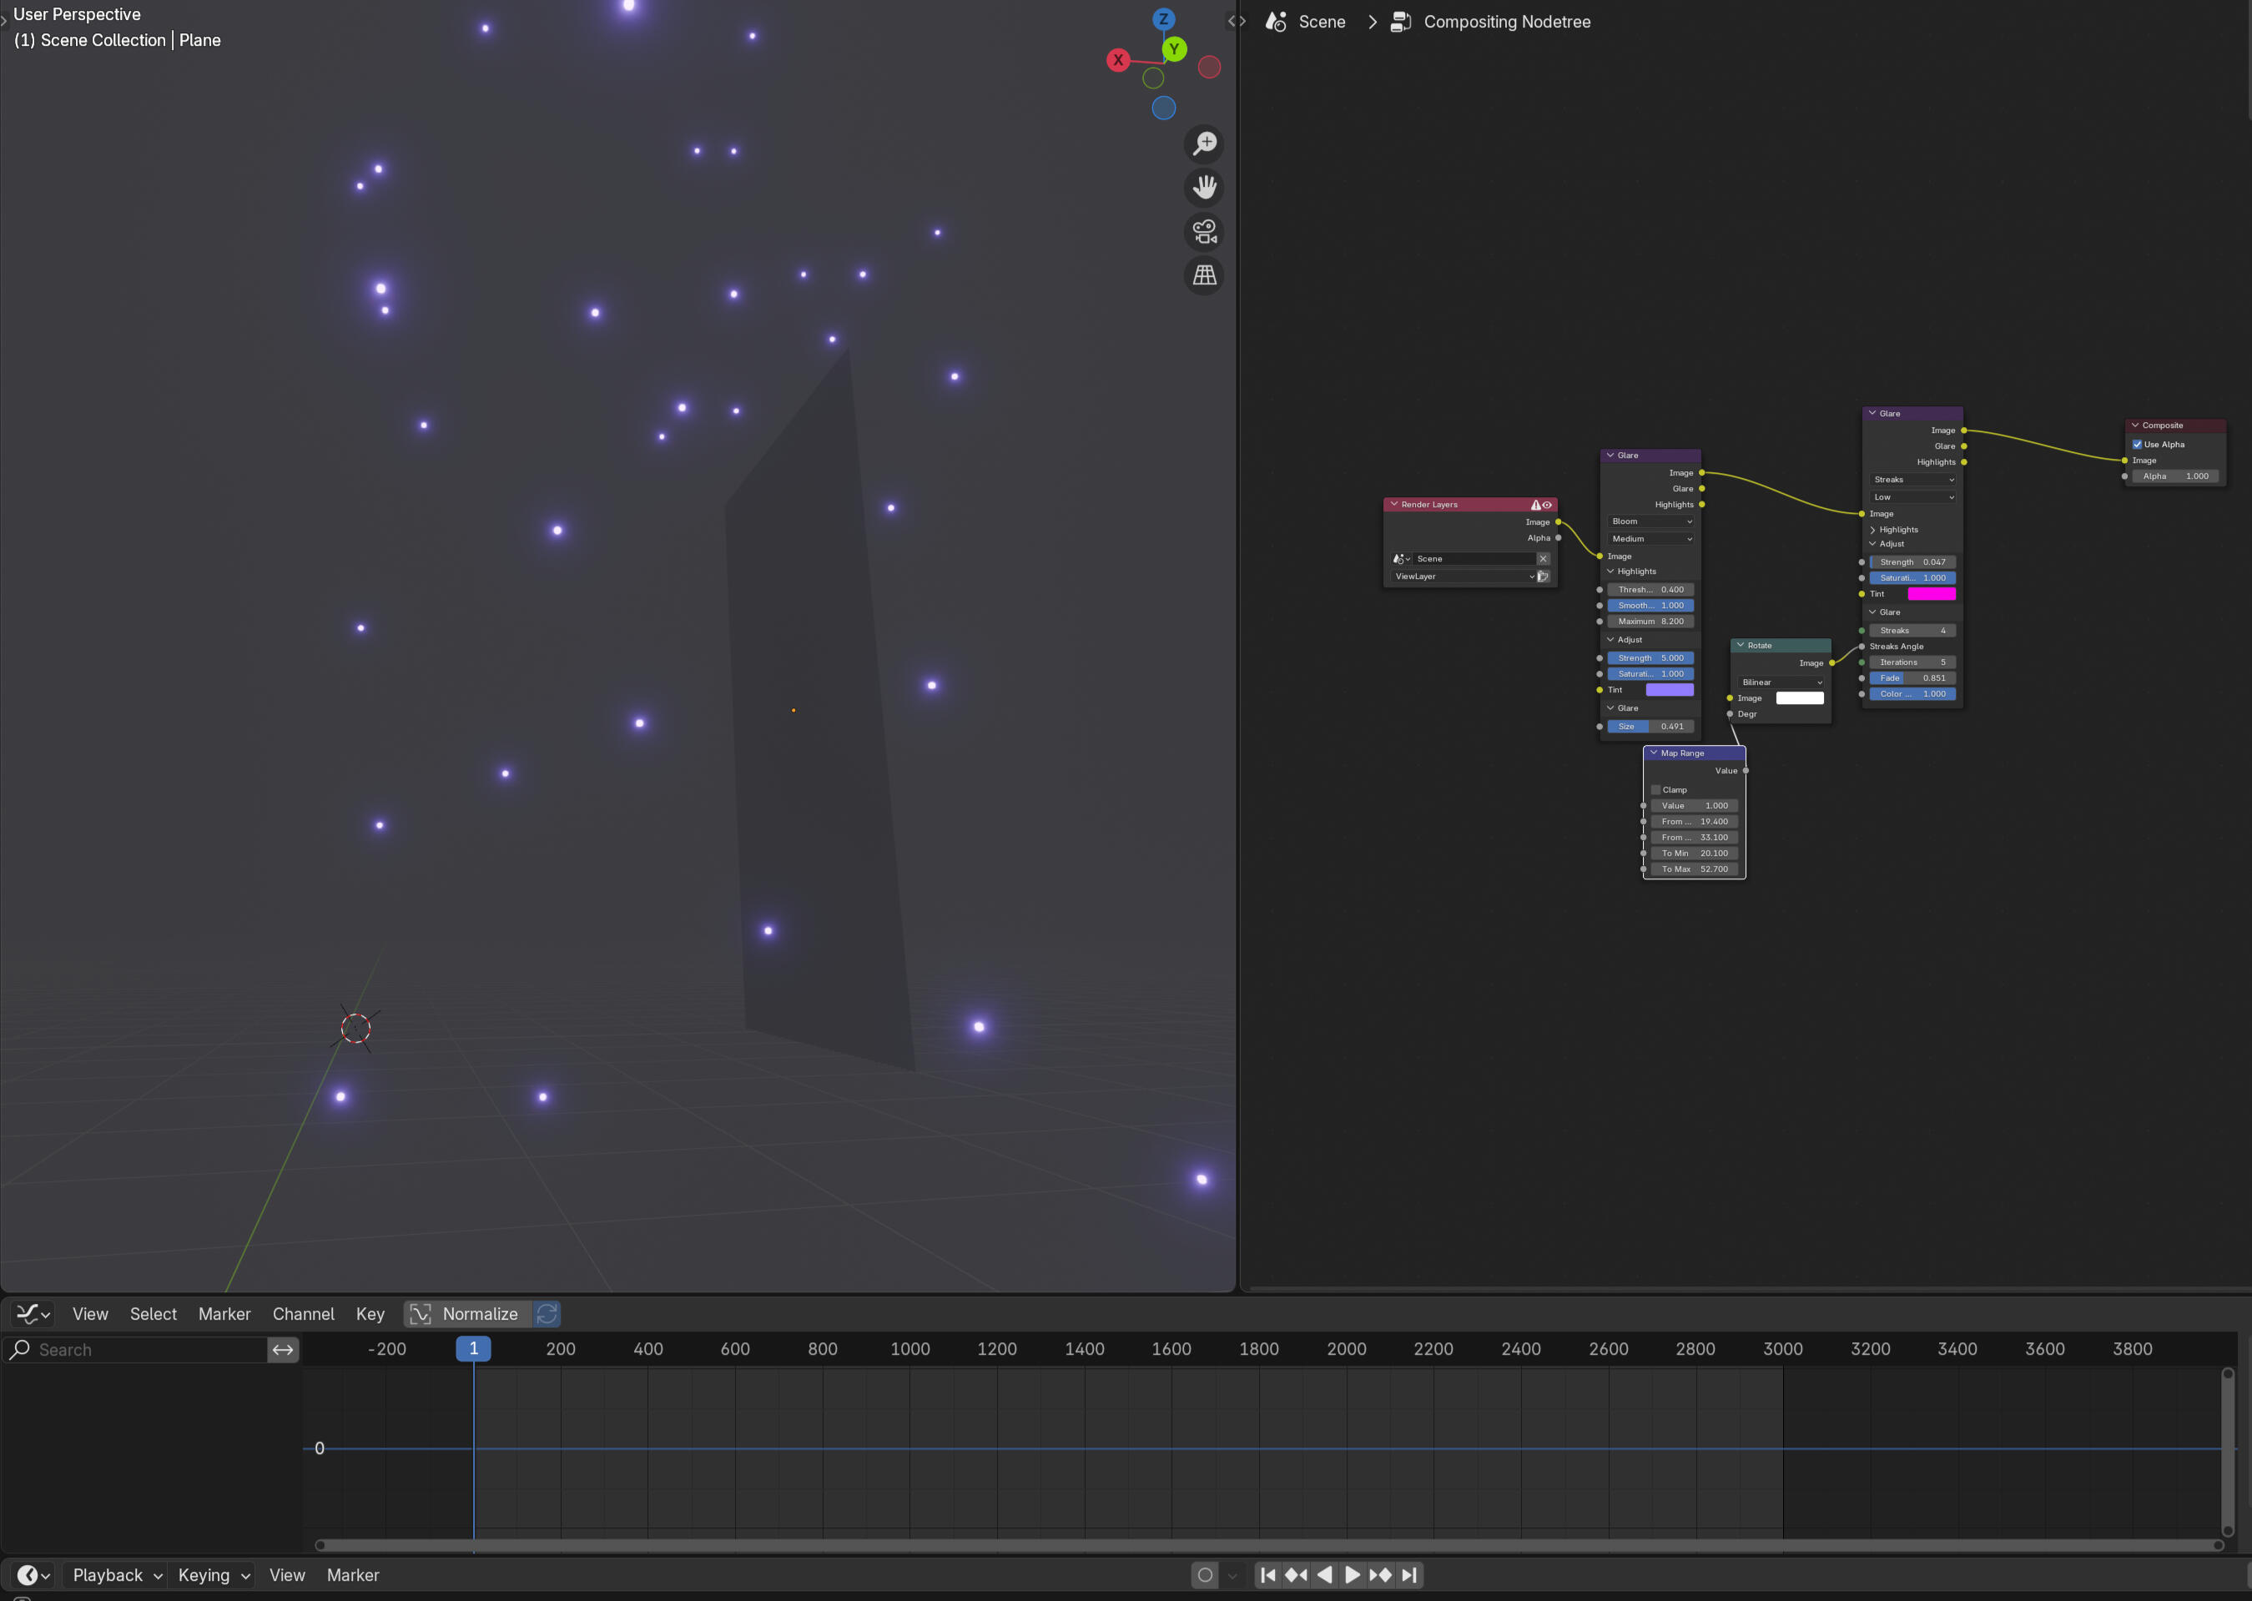Viewport: 2252px width, 1601px height.
Task: Switch perspective/orthographic with grid icon
Action: tap(1204, 276)
